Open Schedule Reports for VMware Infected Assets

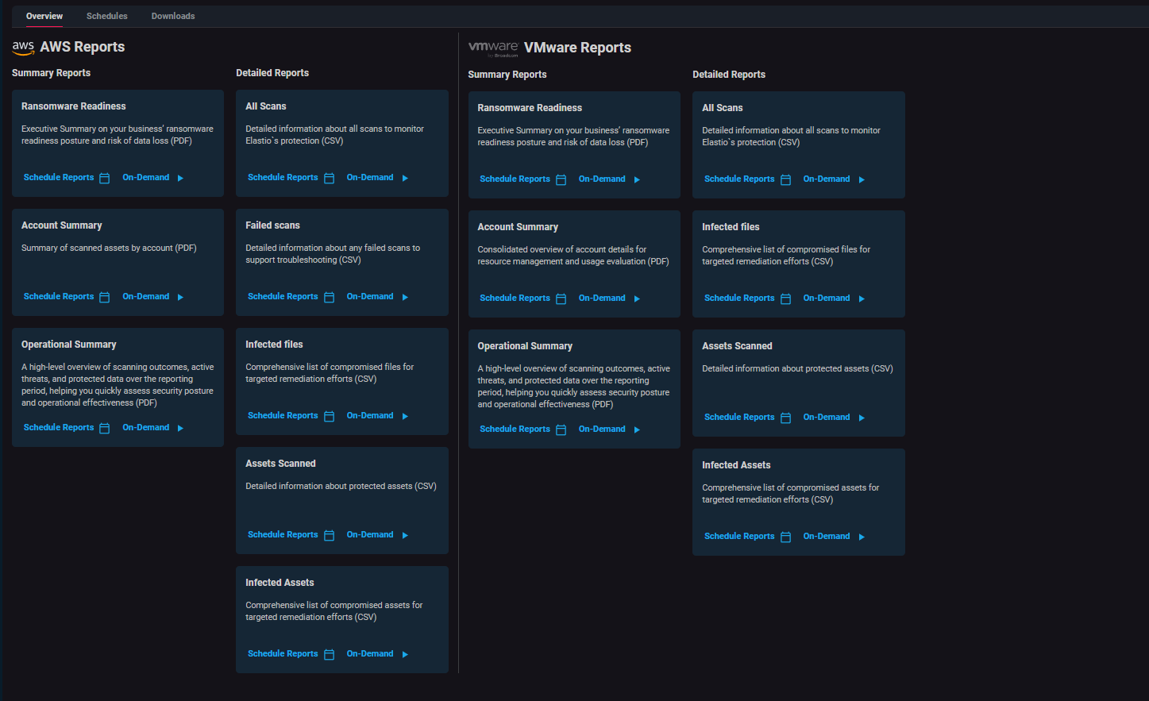[739, 536]
